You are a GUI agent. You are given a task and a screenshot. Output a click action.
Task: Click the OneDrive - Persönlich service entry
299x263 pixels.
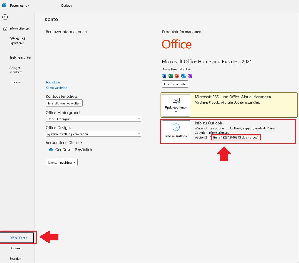[71, 149]
